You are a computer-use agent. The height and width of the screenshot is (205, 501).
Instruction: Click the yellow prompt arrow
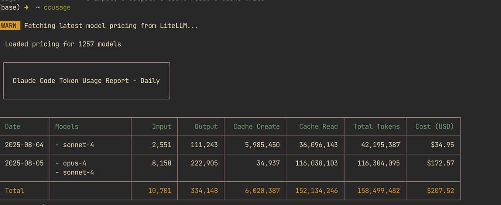(25, 7)
